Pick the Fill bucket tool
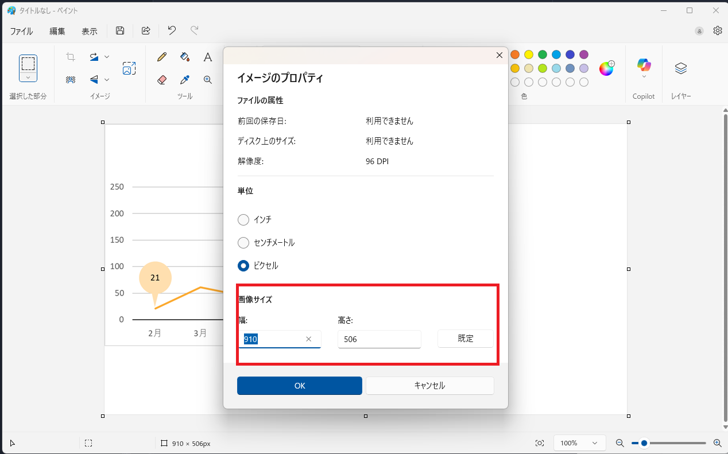Viewport: 728px width, 454px height. point(185,57)
